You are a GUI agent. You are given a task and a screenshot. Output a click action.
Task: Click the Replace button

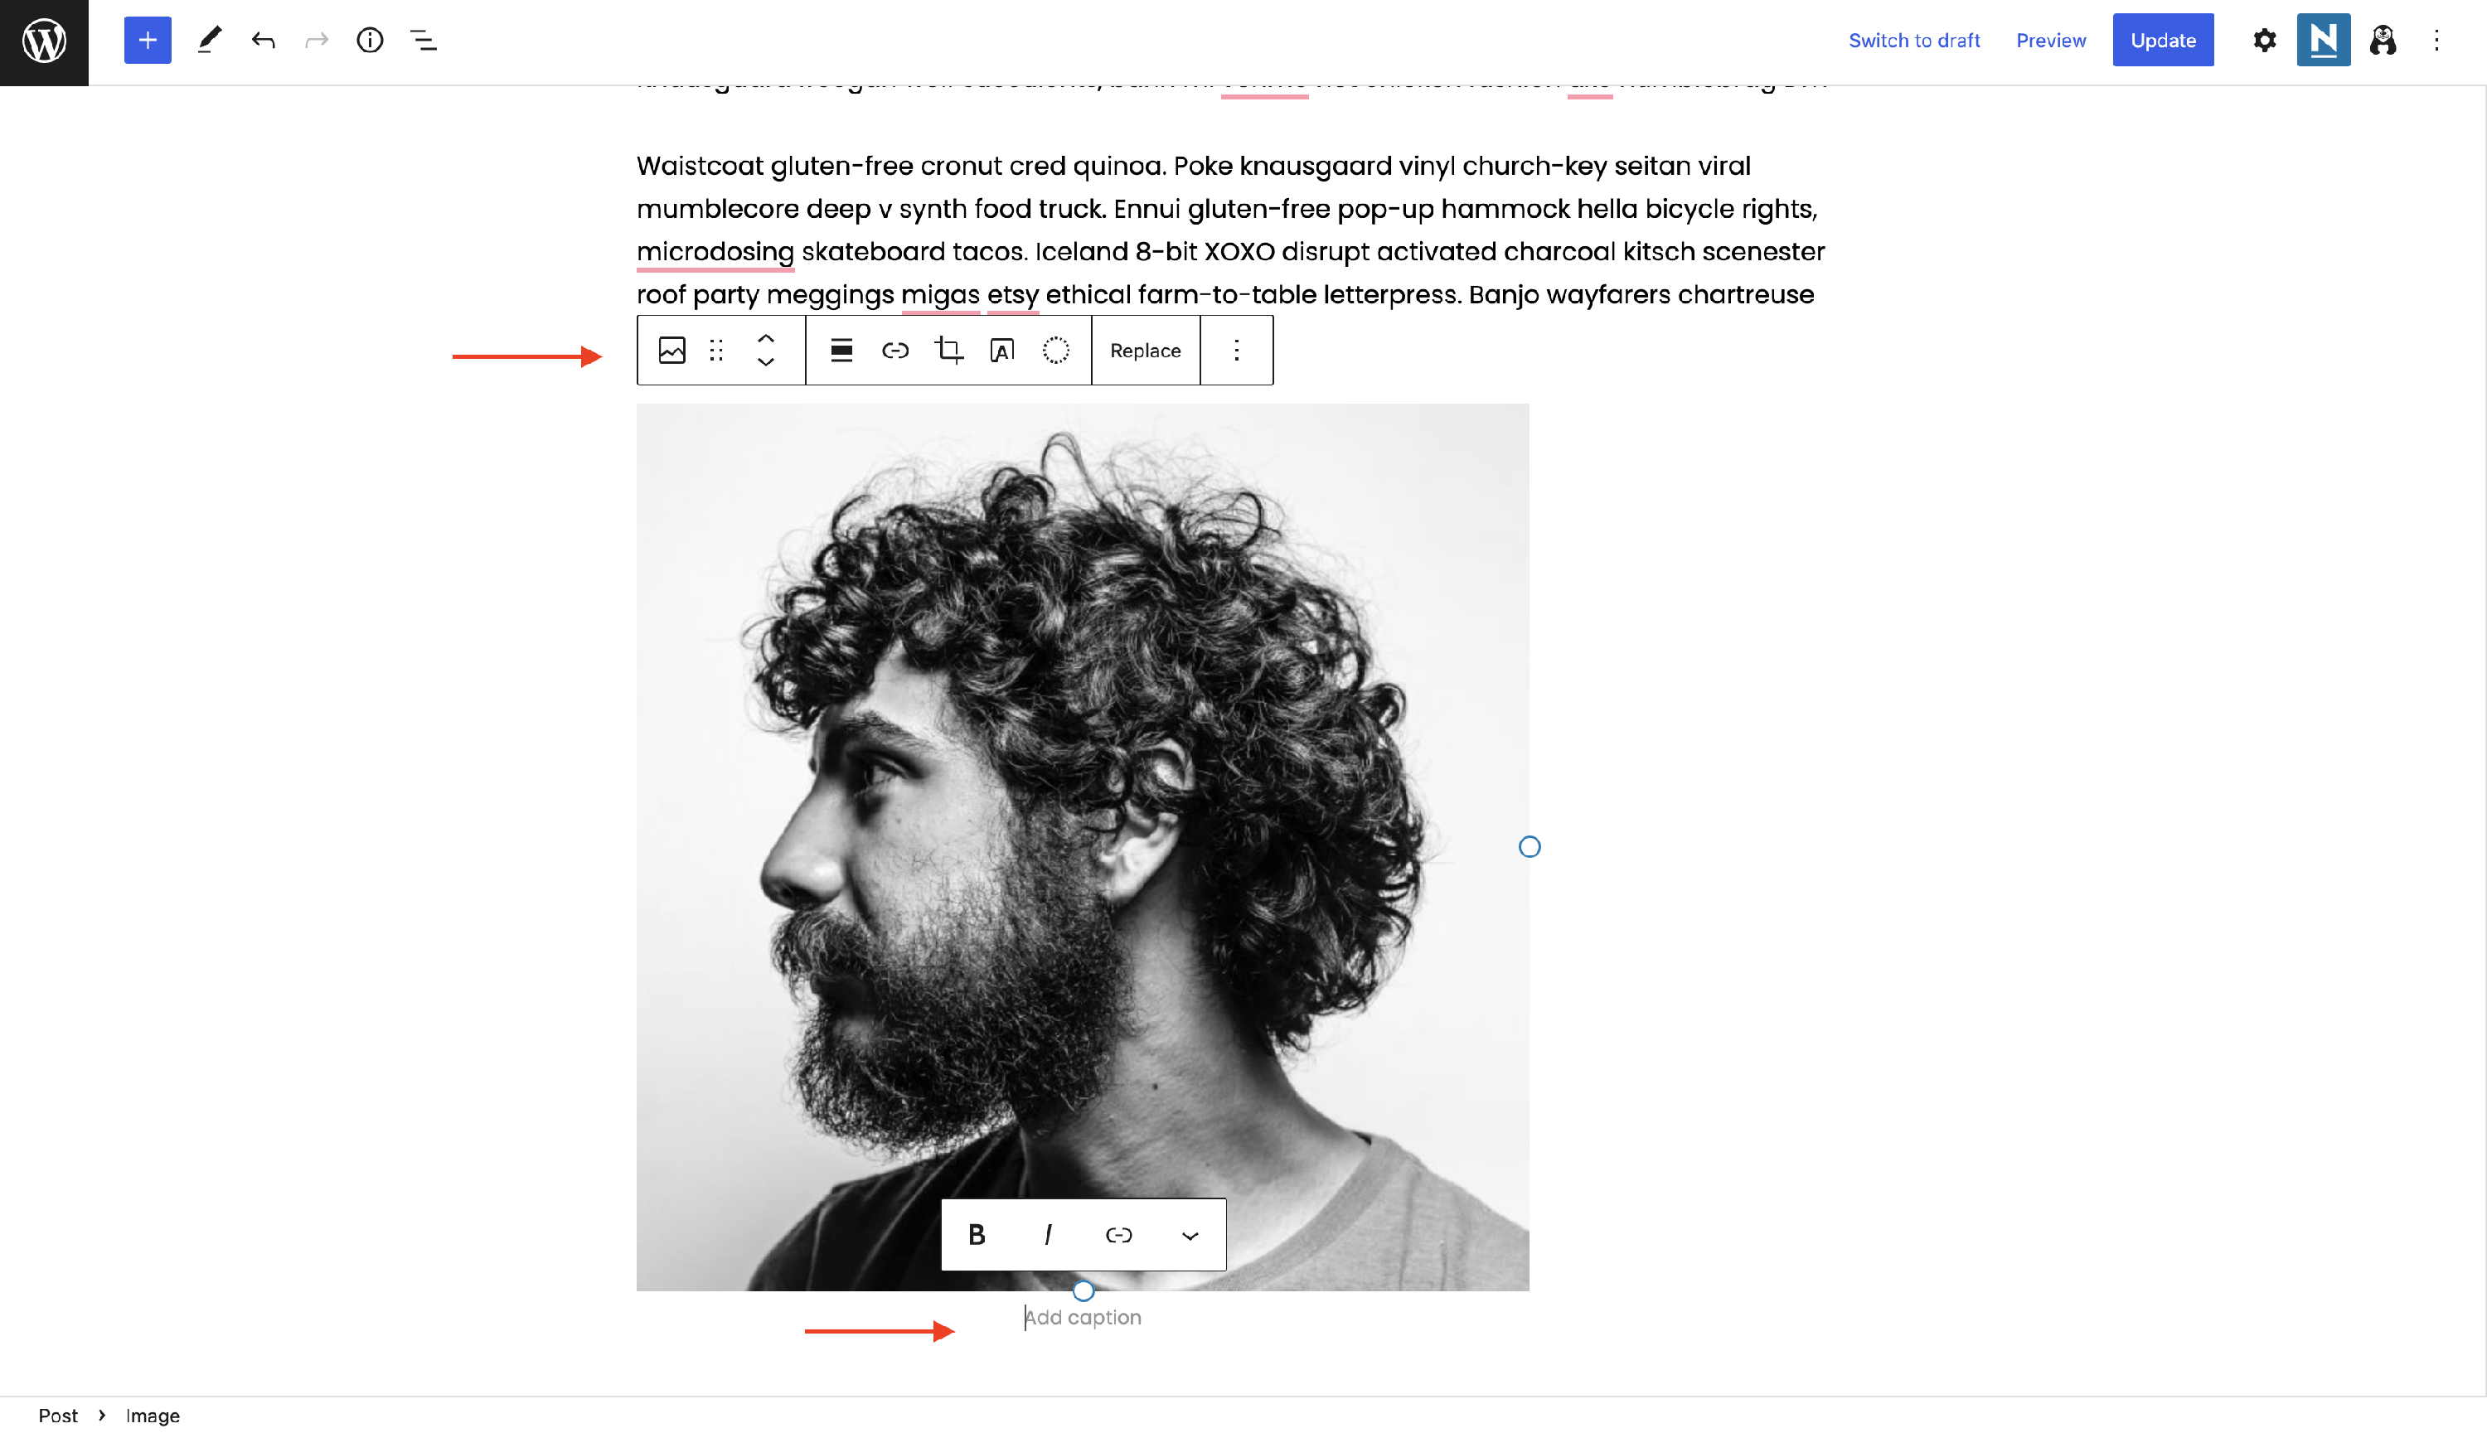pos(1146,351)
